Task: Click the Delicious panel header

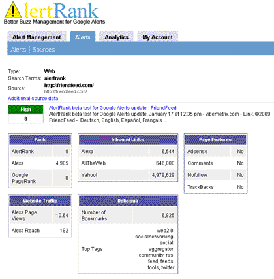Action: [x=128, y=201]
